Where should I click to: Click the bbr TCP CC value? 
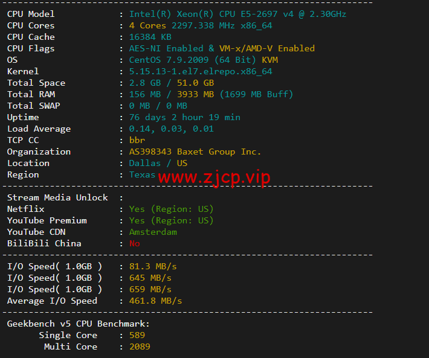point(137,140)
